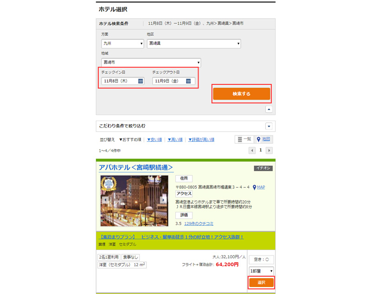Viewport: 371px width, 294px height.
Task: Click the 3.5 rating score
Action: click(x=179, y=224)
